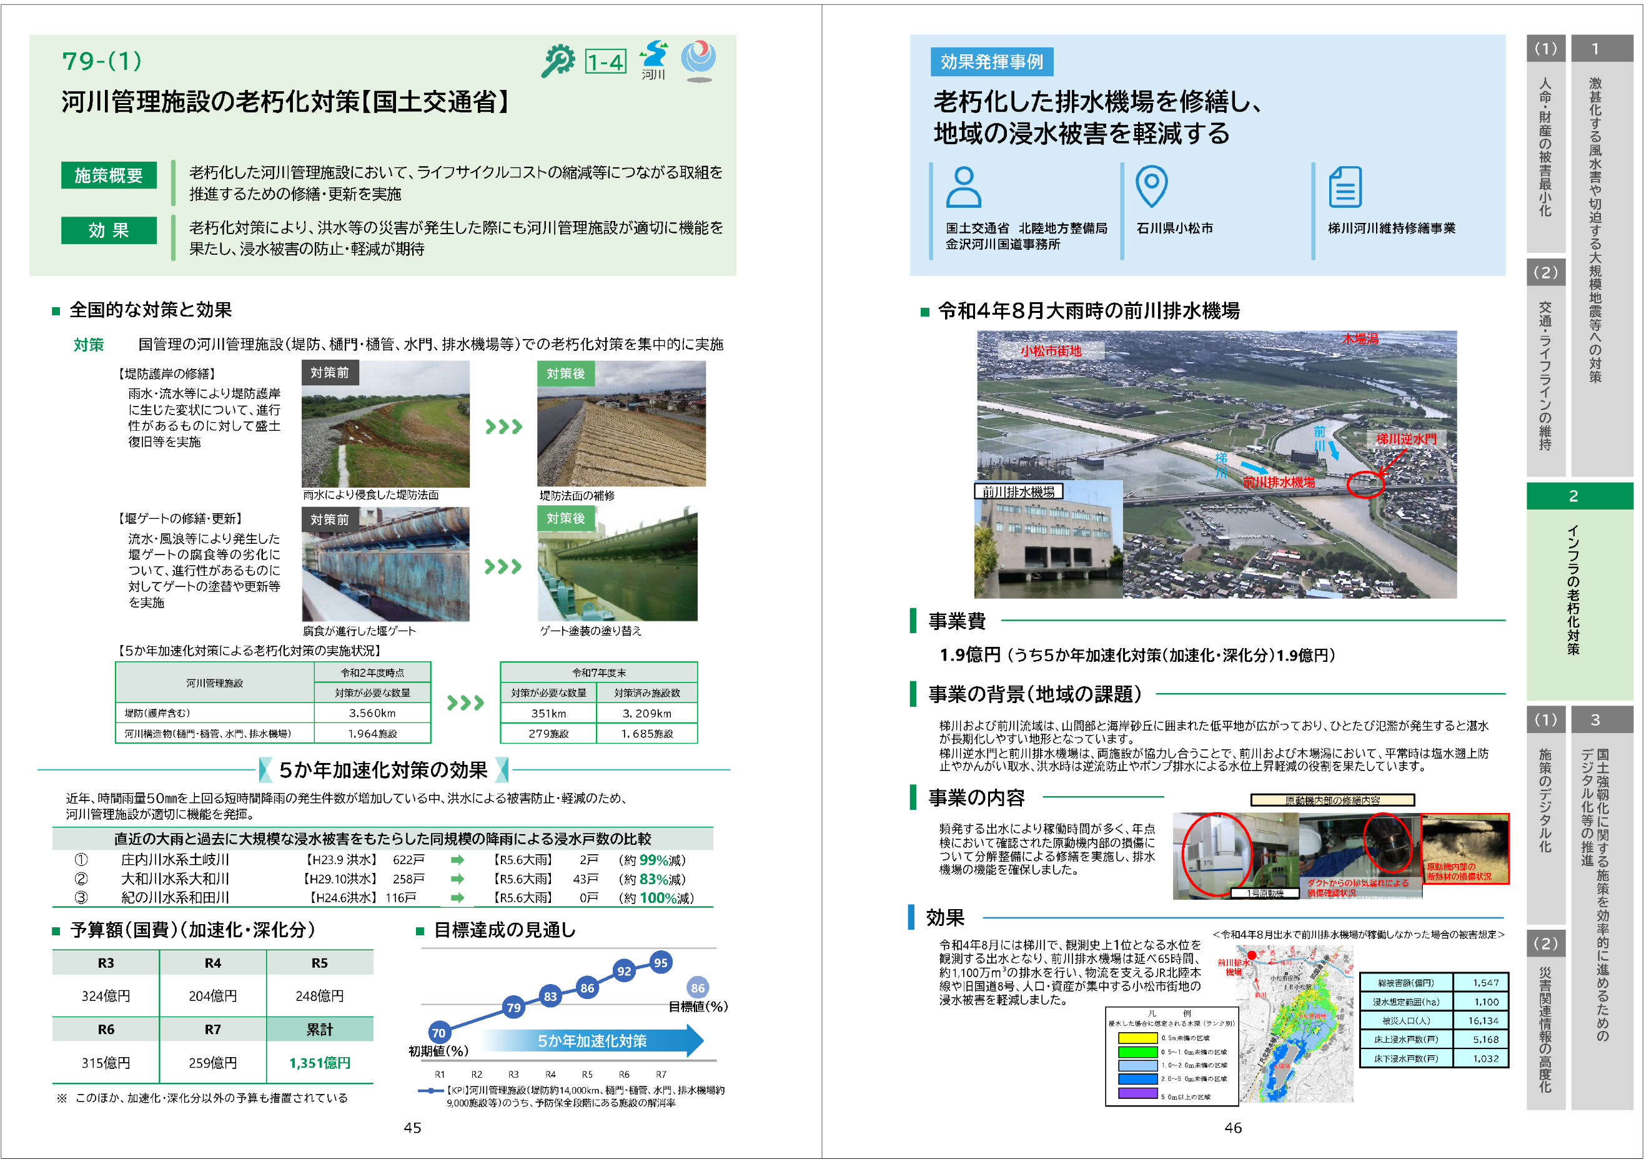Click the green 効果 badge under 施策概要
This screenshot has width=1644, height=1162.
(x=109, y=230)
